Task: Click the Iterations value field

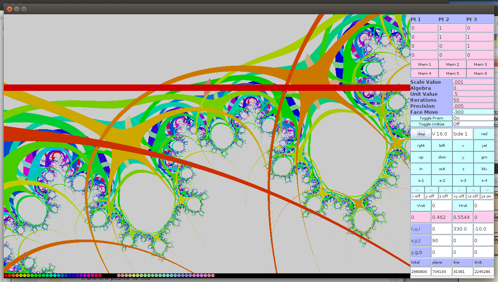Action: [x=473, y=100]
